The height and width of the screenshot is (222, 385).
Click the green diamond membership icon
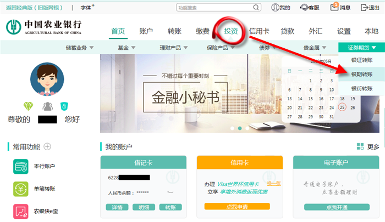click(28, 106)
